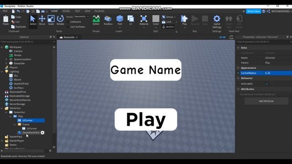Click the share icon near username
The width and height of the screenshot is (292, 164).
(268, 11)
